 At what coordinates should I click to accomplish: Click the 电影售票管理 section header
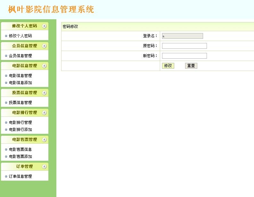tap(24, 140)
